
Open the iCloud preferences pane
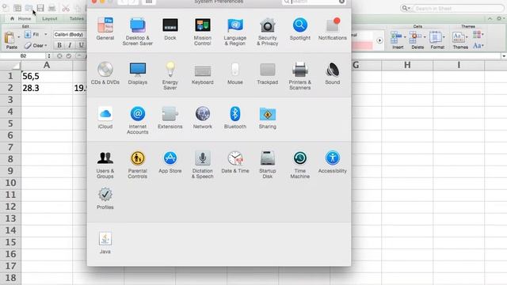[105, 118]
